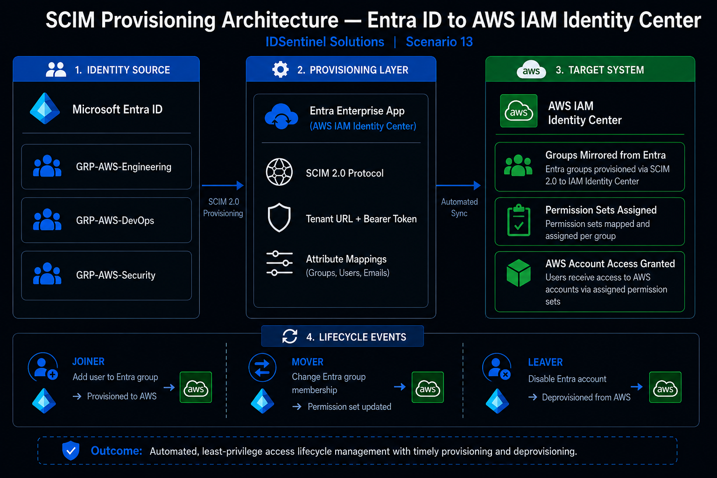Click the Entra Enterprise App cloud sync icon
The height and width of the screenshot is (478, 717).
[x=281, y=117]
